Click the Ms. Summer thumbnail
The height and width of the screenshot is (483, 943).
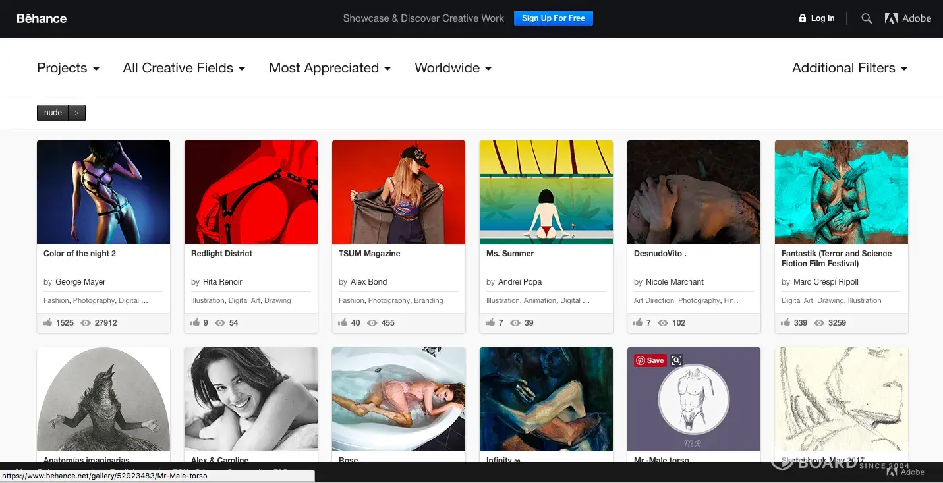click(546, 192)
